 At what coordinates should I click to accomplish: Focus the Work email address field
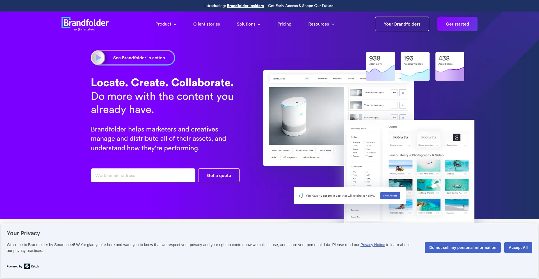tap(143, 175)
